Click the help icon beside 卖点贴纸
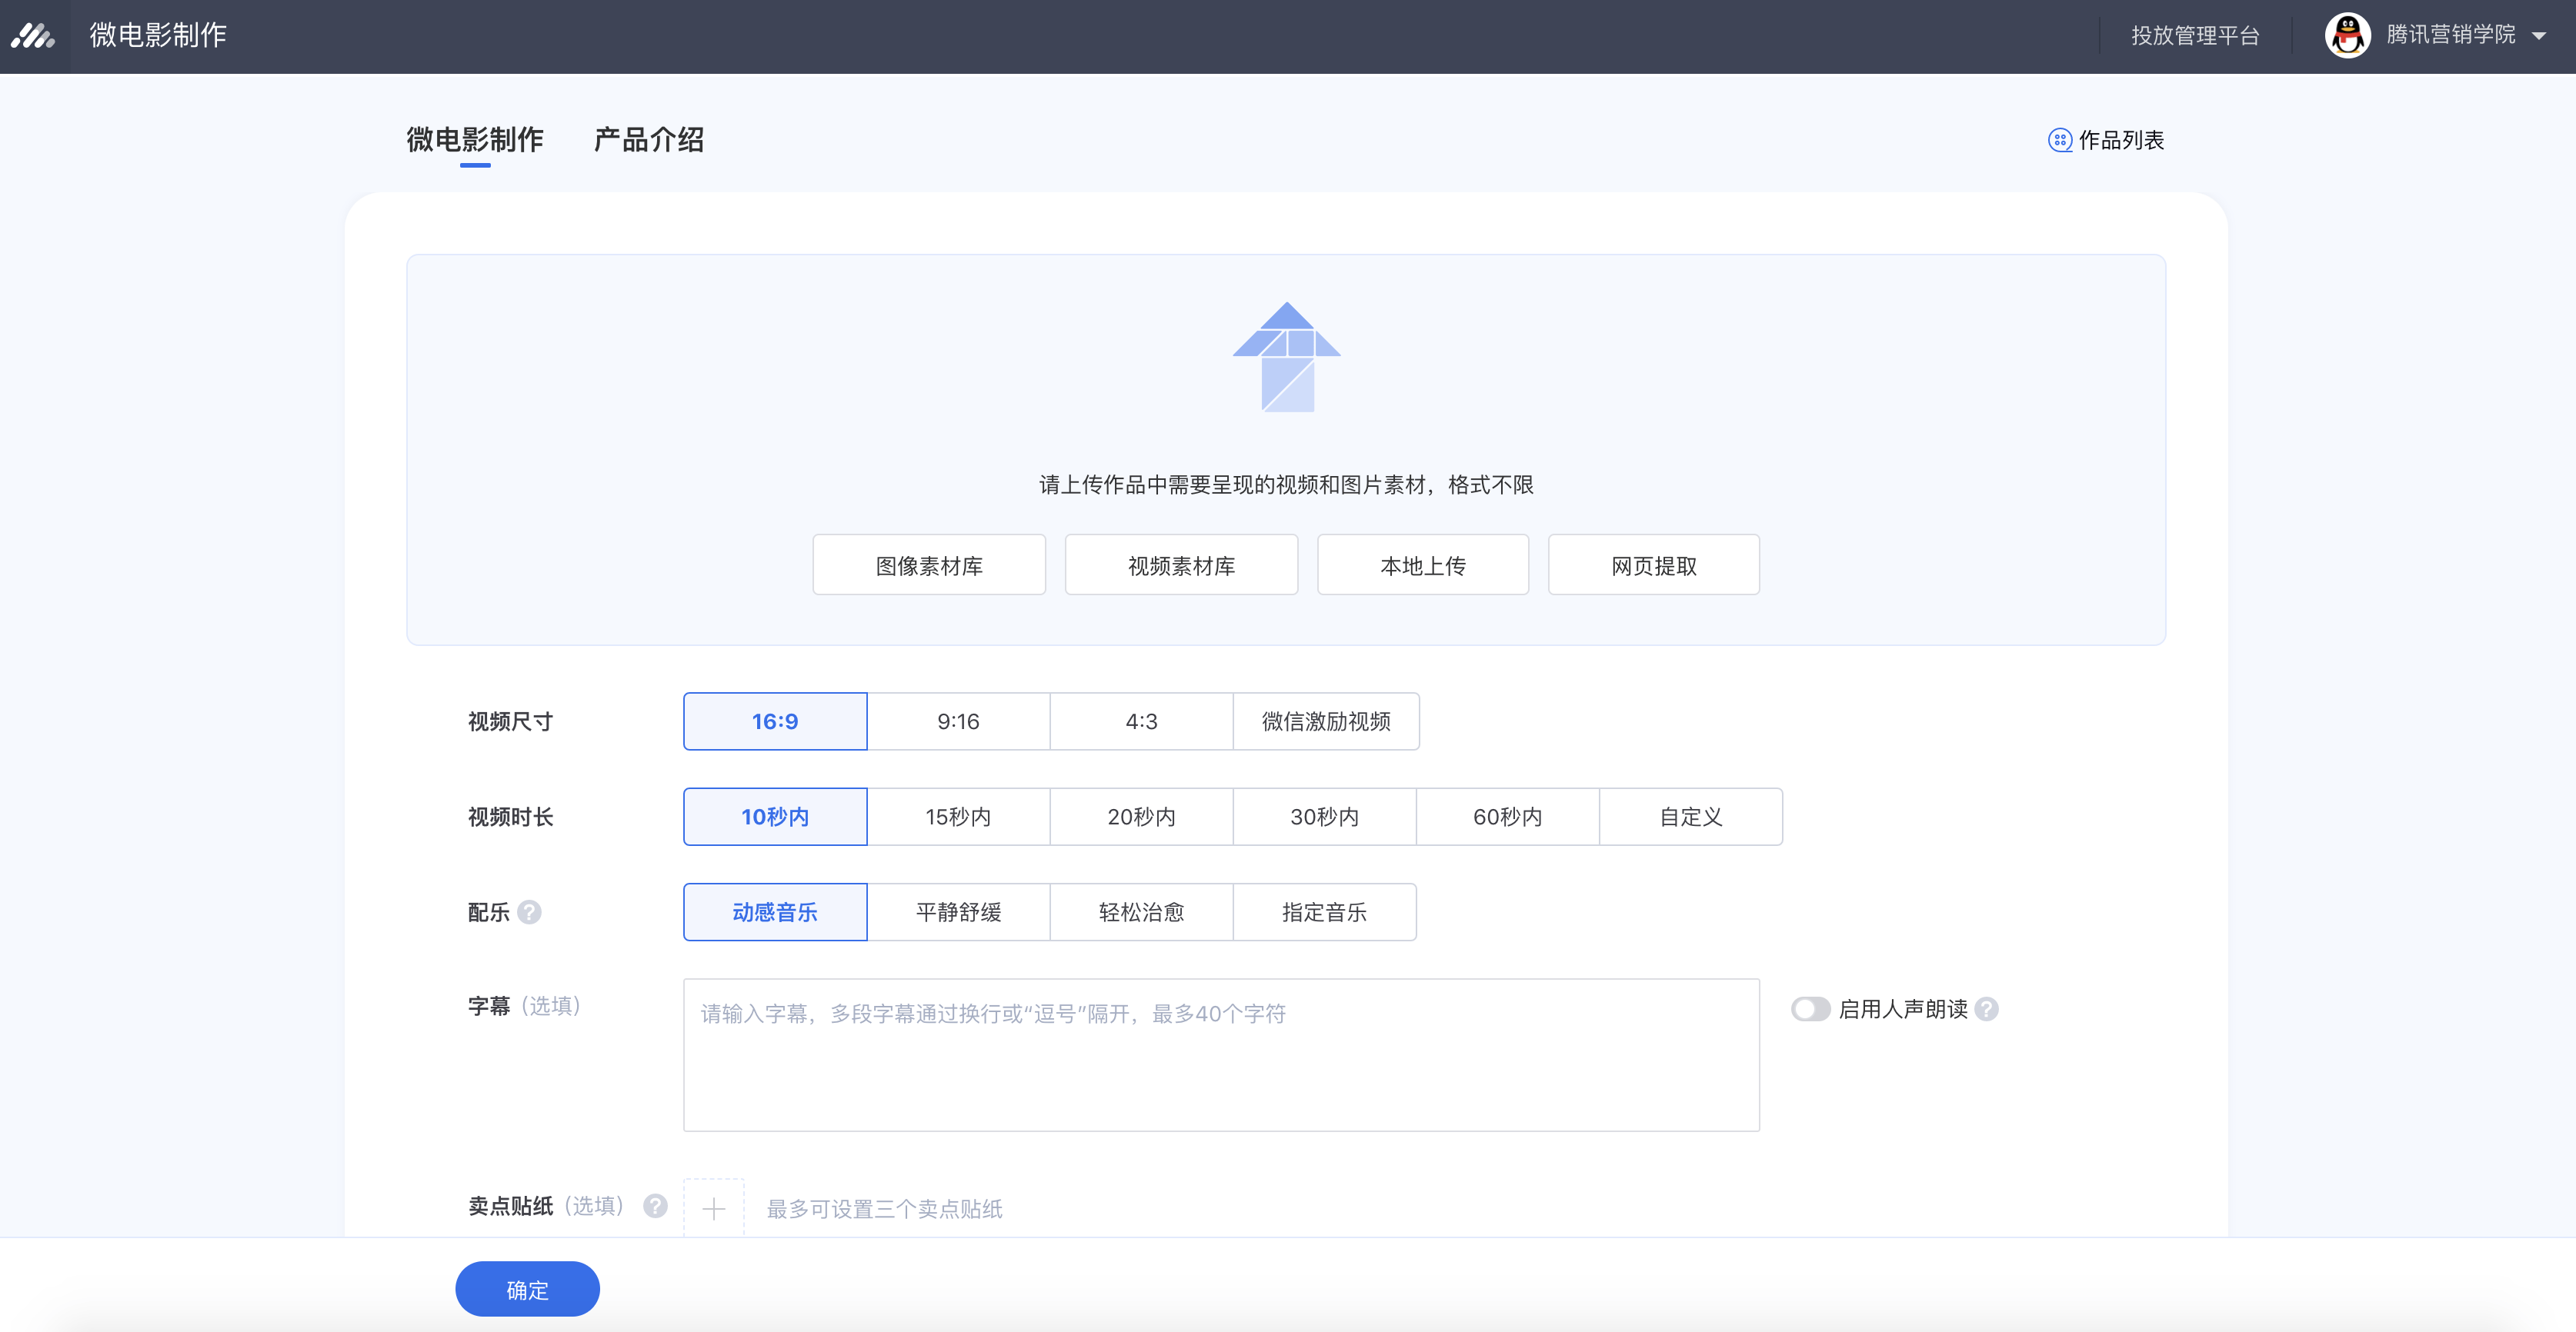 pyautogui.click(x=655, y=1206)
